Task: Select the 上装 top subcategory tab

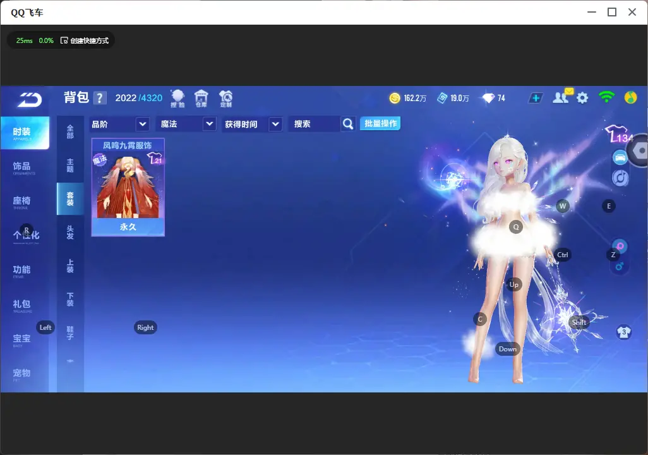Action: [70, 266]
